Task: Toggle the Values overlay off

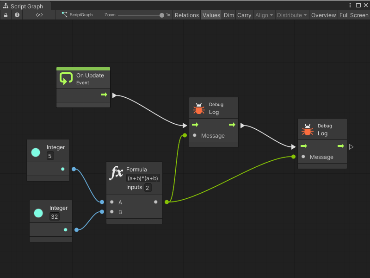Action: (x=211, y=15)
